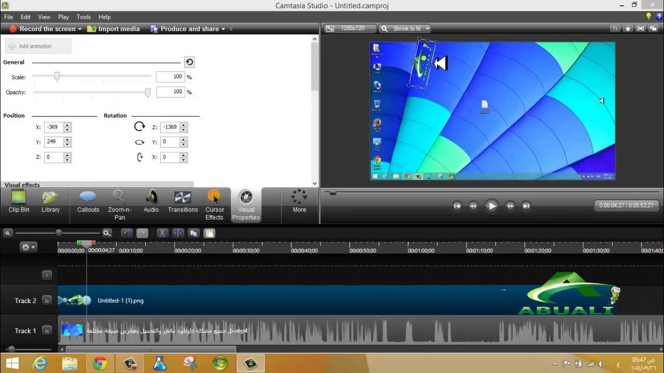
Task: Click the Scale percentage input field
Action: pos(170,77)
